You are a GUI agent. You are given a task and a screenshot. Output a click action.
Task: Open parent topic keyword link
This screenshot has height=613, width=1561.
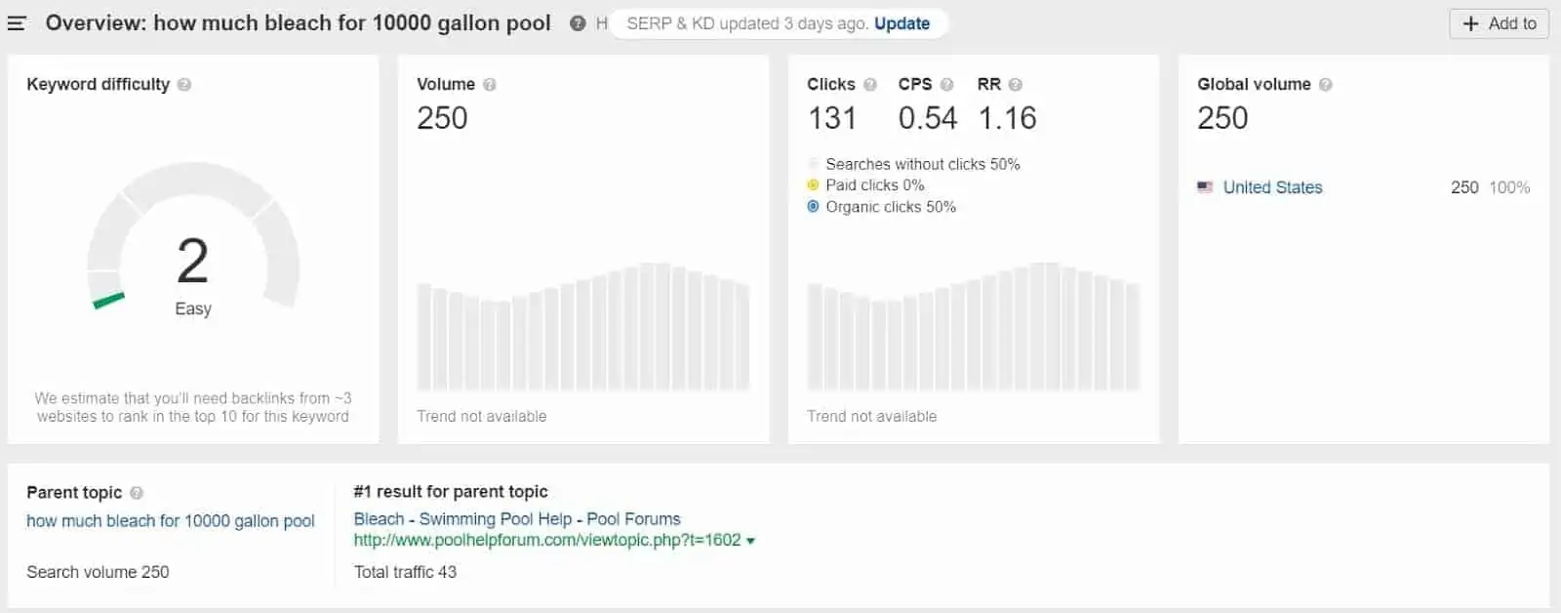pos(171,521)
